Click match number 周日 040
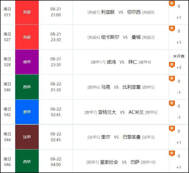This screenshot has width=189, height=173. 7,87
